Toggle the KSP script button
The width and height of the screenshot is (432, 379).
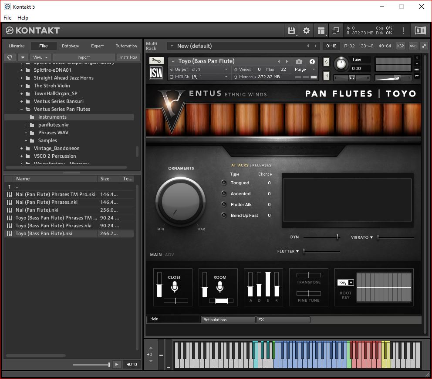pos(400,46)
